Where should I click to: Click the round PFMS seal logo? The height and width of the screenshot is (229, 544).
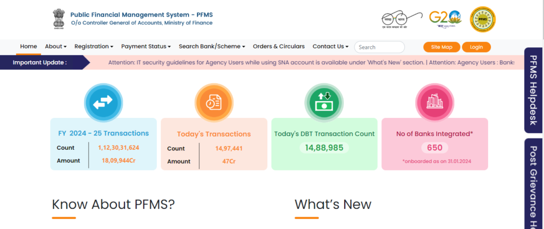[482, 20]
